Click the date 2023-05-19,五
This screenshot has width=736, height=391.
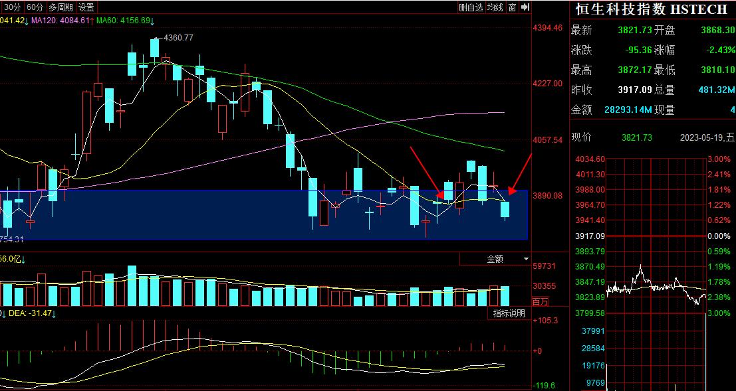pos(707,138)
